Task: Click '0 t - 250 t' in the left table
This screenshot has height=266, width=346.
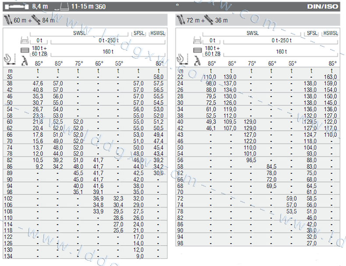Action: 108,41
